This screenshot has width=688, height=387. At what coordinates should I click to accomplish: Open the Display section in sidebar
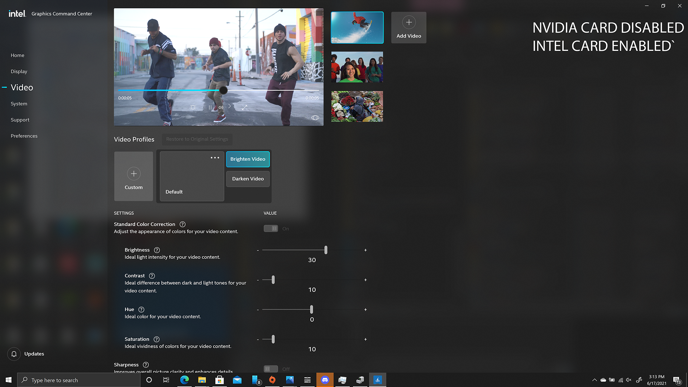(x=19, y=71)
